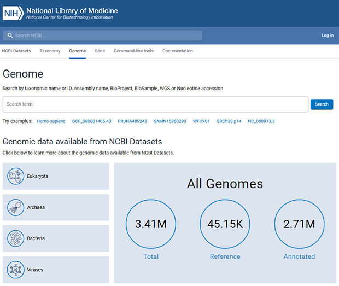Try the Homo sapiens example
Screen dimensions: 339x286
click(x=51, y=121)
